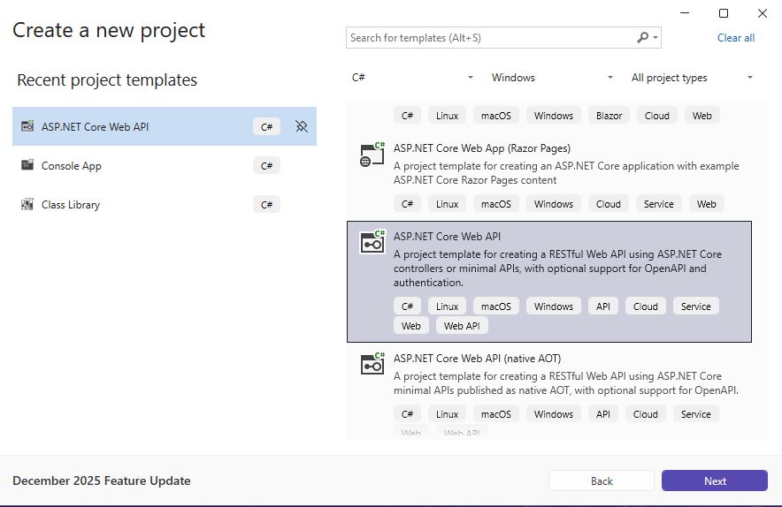
Task: Click the Web tag under the Razor Pages template
Action: point(706,204)
